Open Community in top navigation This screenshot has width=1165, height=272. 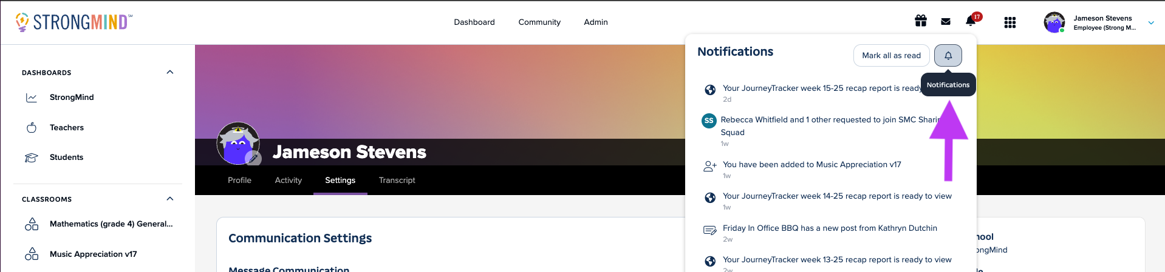point(539,22)
